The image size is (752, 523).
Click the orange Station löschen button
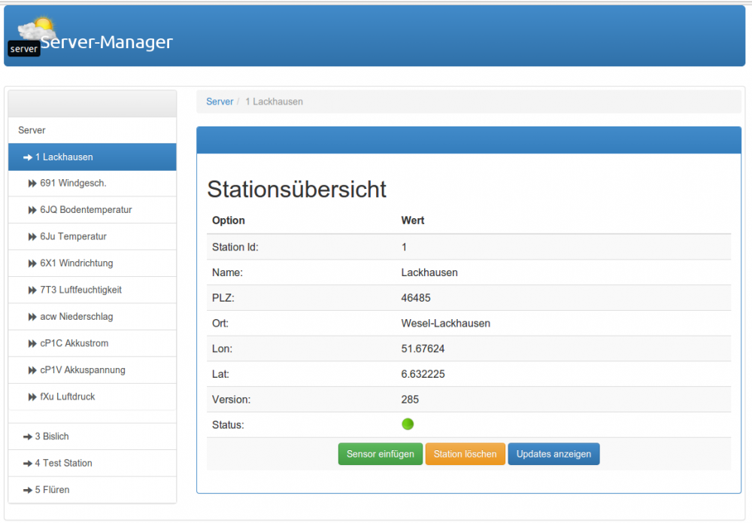tap(465, 454)
